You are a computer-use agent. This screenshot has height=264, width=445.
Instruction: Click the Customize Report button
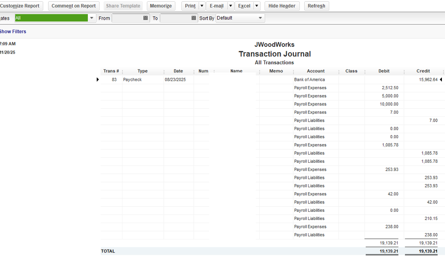[21, 6]
